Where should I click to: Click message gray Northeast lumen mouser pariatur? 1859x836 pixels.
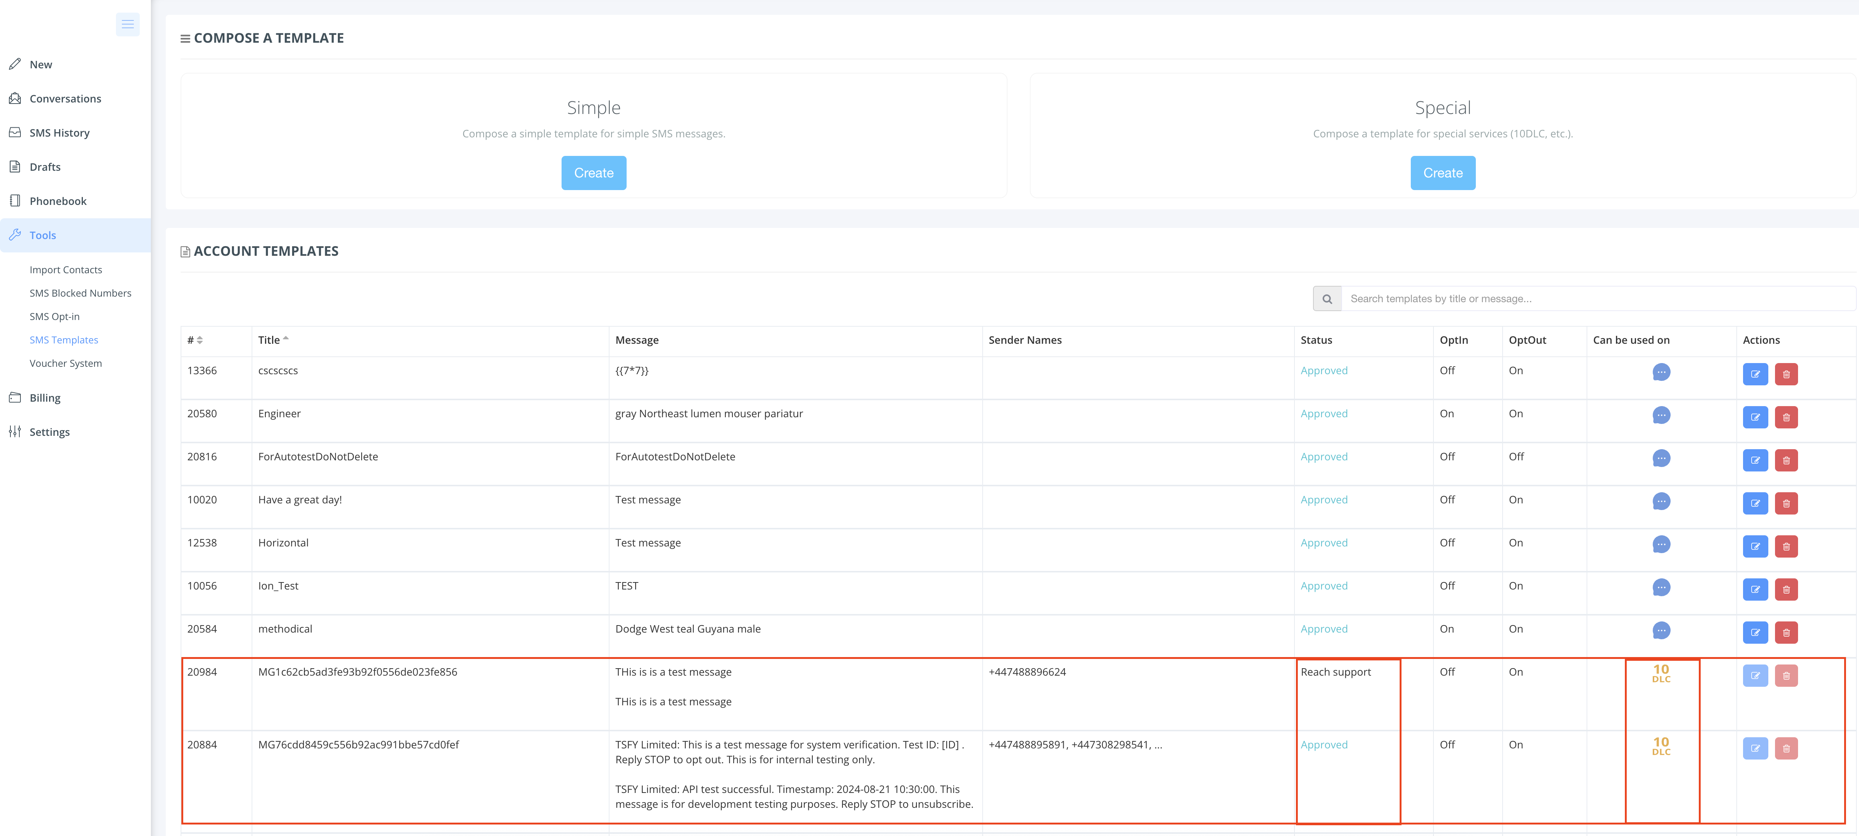click(709, 414)
